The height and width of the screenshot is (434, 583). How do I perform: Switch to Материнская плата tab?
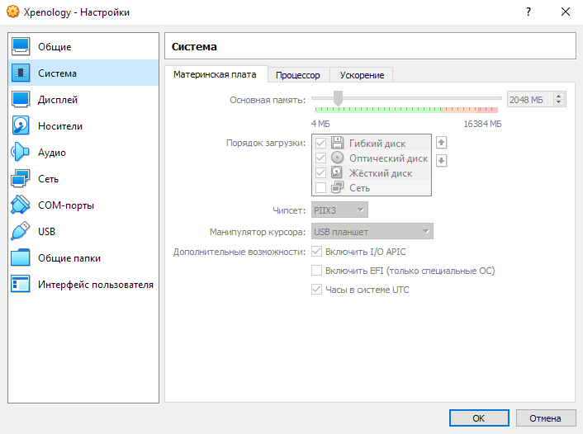pos(215,74)
